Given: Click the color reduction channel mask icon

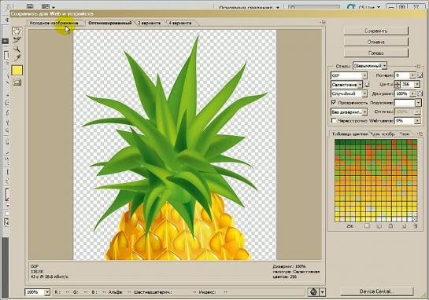Looking at the screenshot, I should tap(367, 85).
